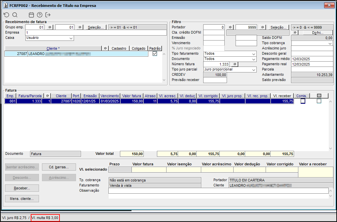Click the exit toolbar icon

pos(48,15)
